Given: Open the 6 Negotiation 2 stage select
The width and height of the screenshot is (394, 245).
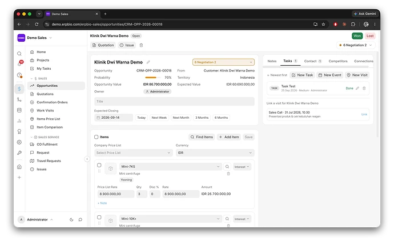Looking at the screenshot, I should (x=223, y=62).
